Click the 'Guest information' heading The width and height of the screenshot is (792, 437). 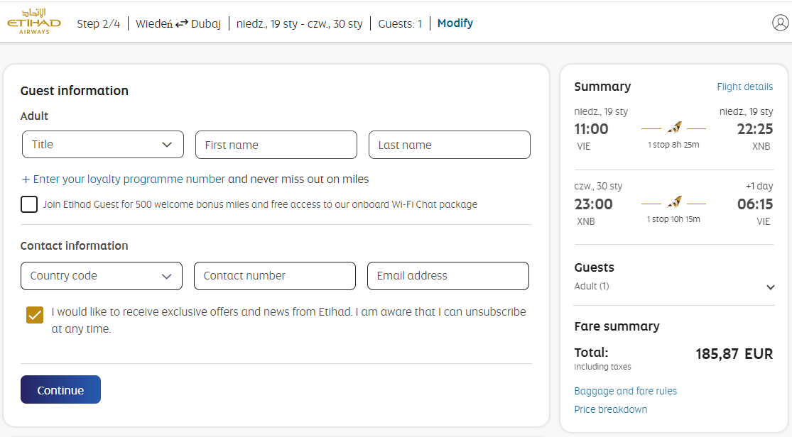point(75,91)
